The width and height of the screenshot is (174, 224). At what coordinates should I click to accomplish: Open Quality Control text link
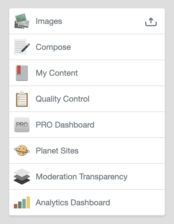[63, 99]
